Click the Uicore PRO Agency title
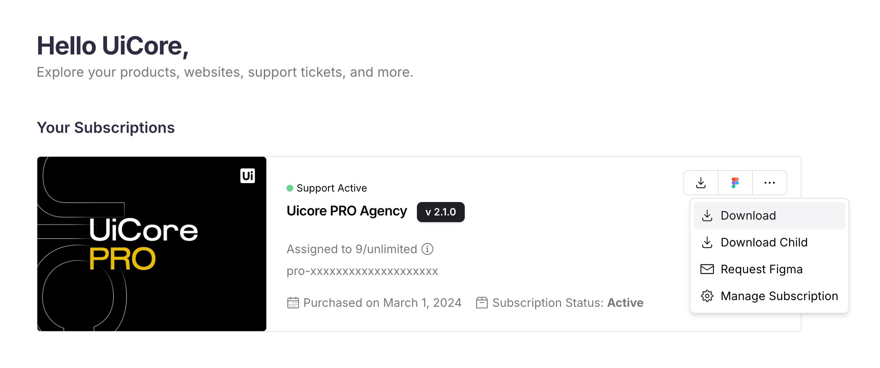The image size is (880, 368). (x=347, y=211)
